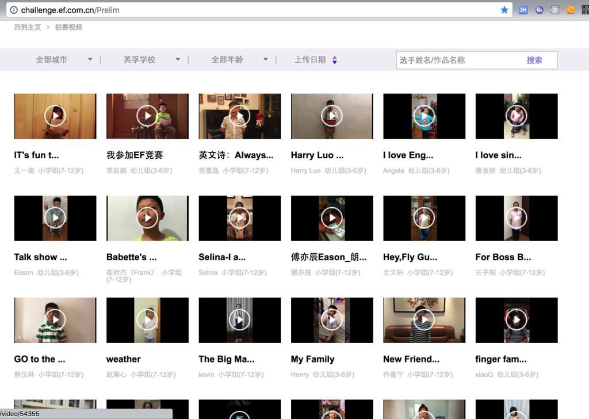This screenshot has width=589, height=419.
Task: Play the "GO to the" video
Action: [x=55, y=320]
